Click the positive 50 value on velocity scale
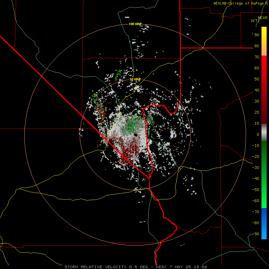 (257, 79)
